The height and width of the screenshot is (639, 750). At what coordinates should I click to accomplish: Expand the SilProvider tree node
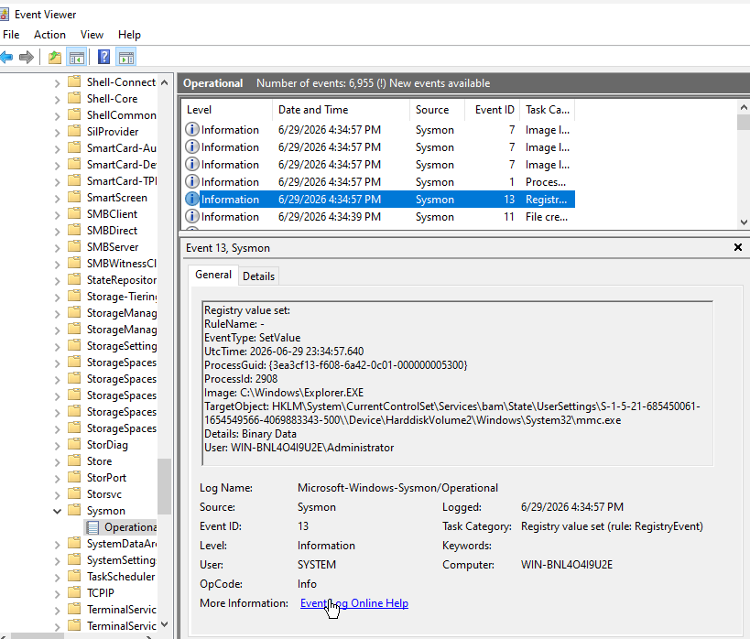click(57, 133)
